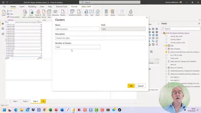Switch to Report view in left sidebar

point(3,24)
